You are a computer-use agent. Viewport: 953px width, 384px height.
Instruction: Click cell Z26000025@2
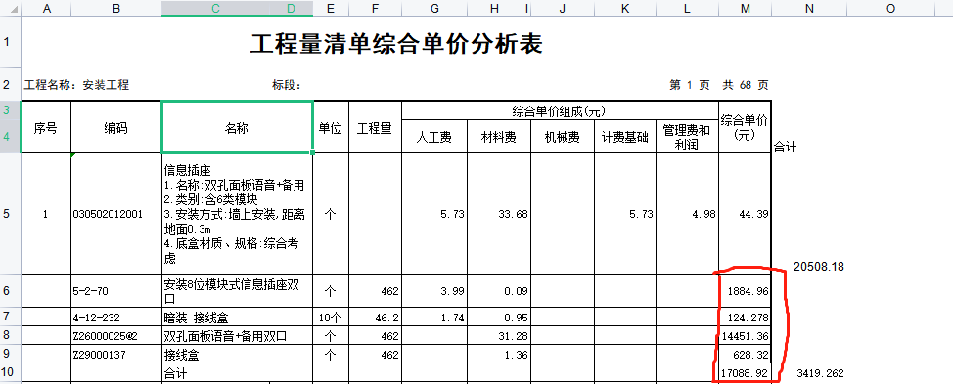click(x=116, y=336)
